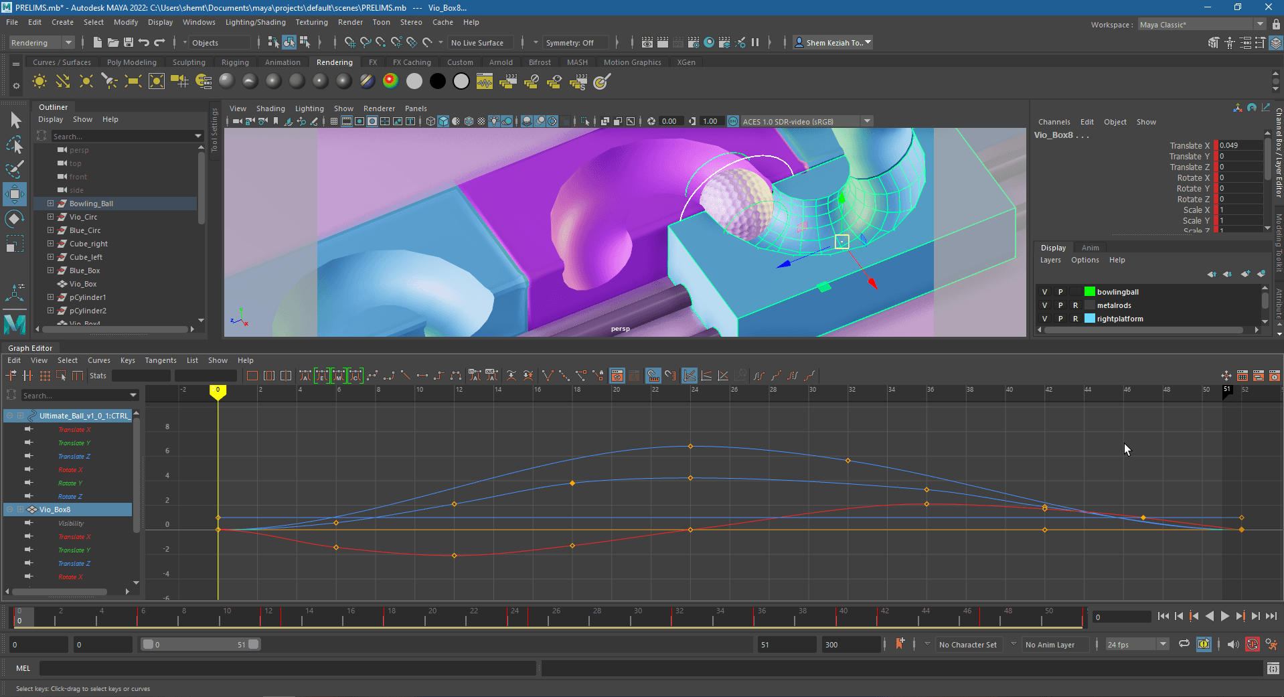Viewport: 1284px width, 697px height.
Task: Click the Auto Keyframe toggle icon
Action: click(1252, 644)
